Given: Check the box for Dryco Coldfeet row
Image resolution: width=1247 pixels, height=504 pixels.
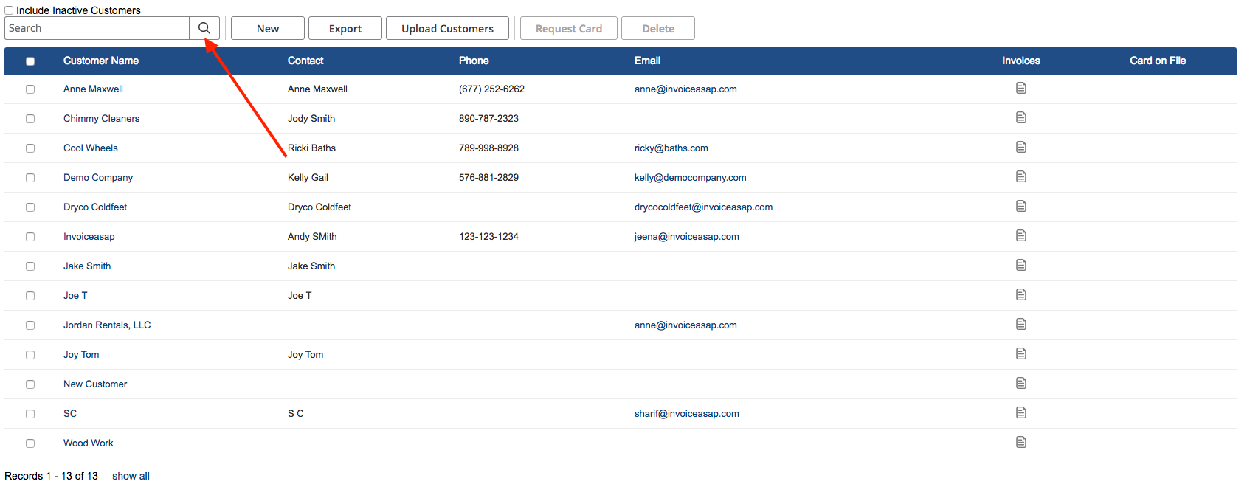Looking at the screenshot, I should tap(30, 207).
